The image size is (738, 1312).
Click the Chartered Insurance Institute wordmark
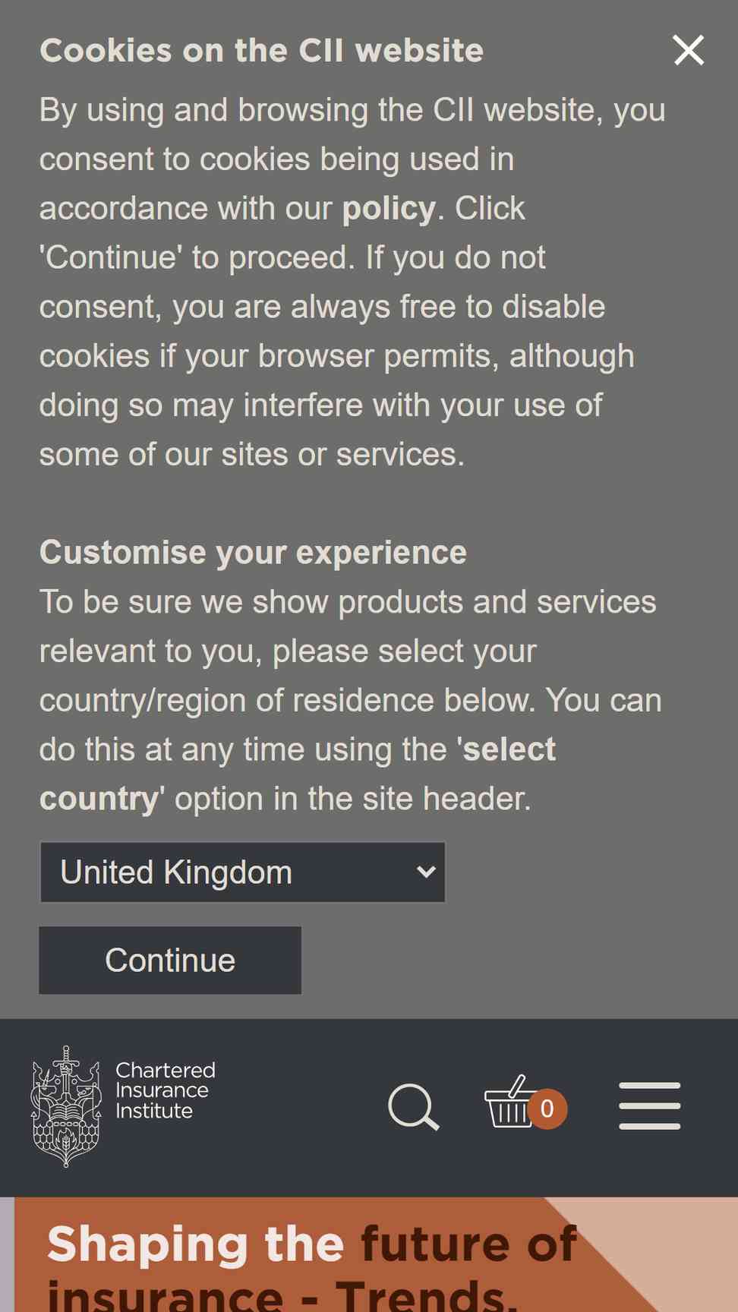click(x=166, y=1090)
